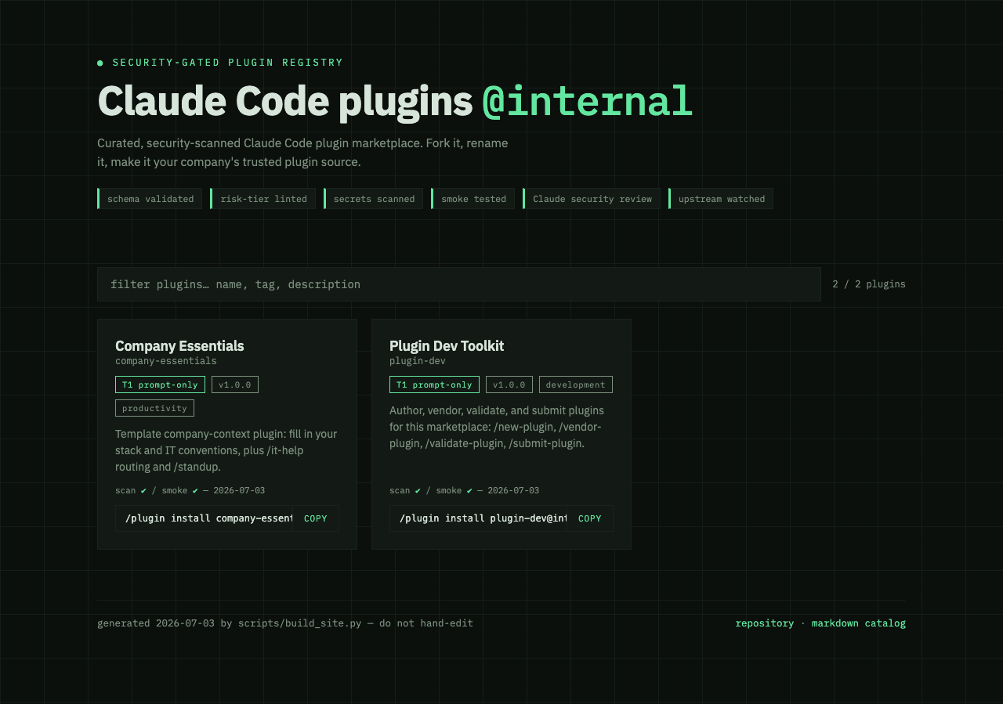
Task: Click the v1.0.0 tag on Company Essentials
Action: (235, 384)
